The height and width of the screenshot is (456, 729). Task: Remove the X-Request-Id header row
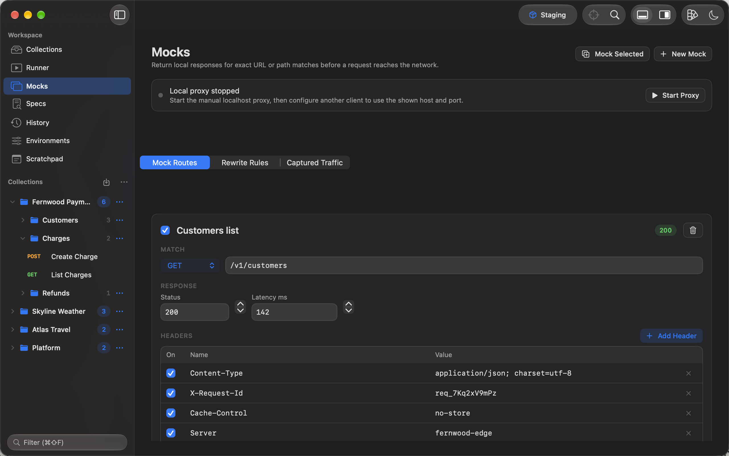coord(688,393)
